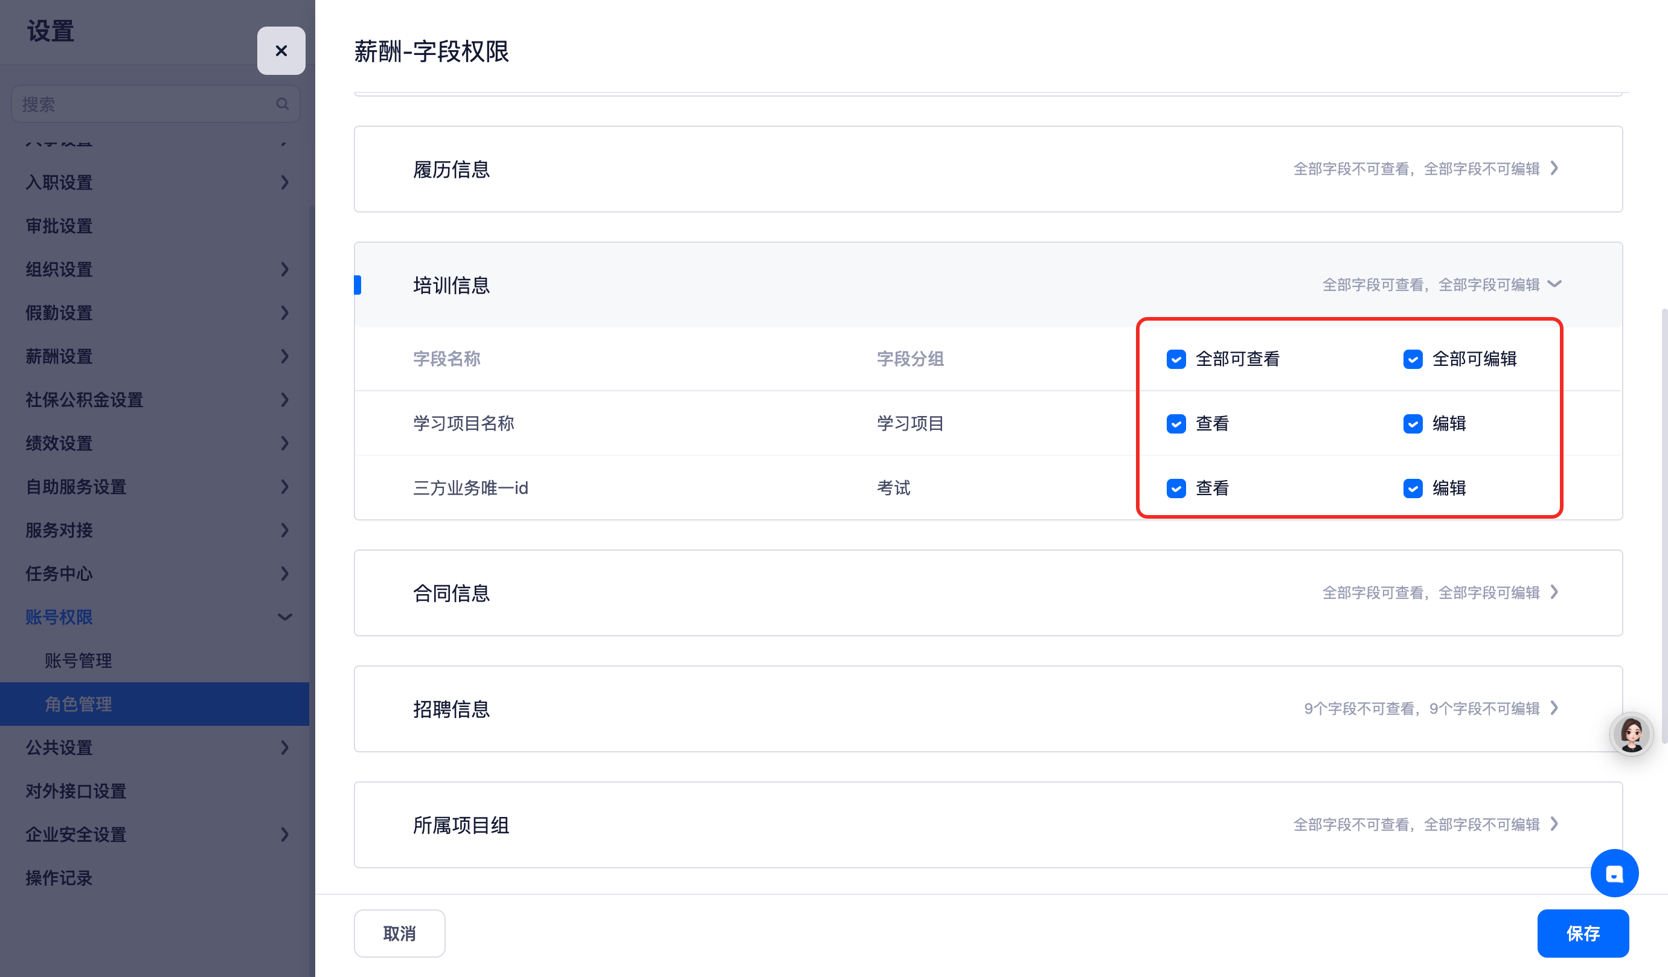Open the assistant avatar icon
This screenshot has width=1668, height=977.
[x=1631, y=734]
